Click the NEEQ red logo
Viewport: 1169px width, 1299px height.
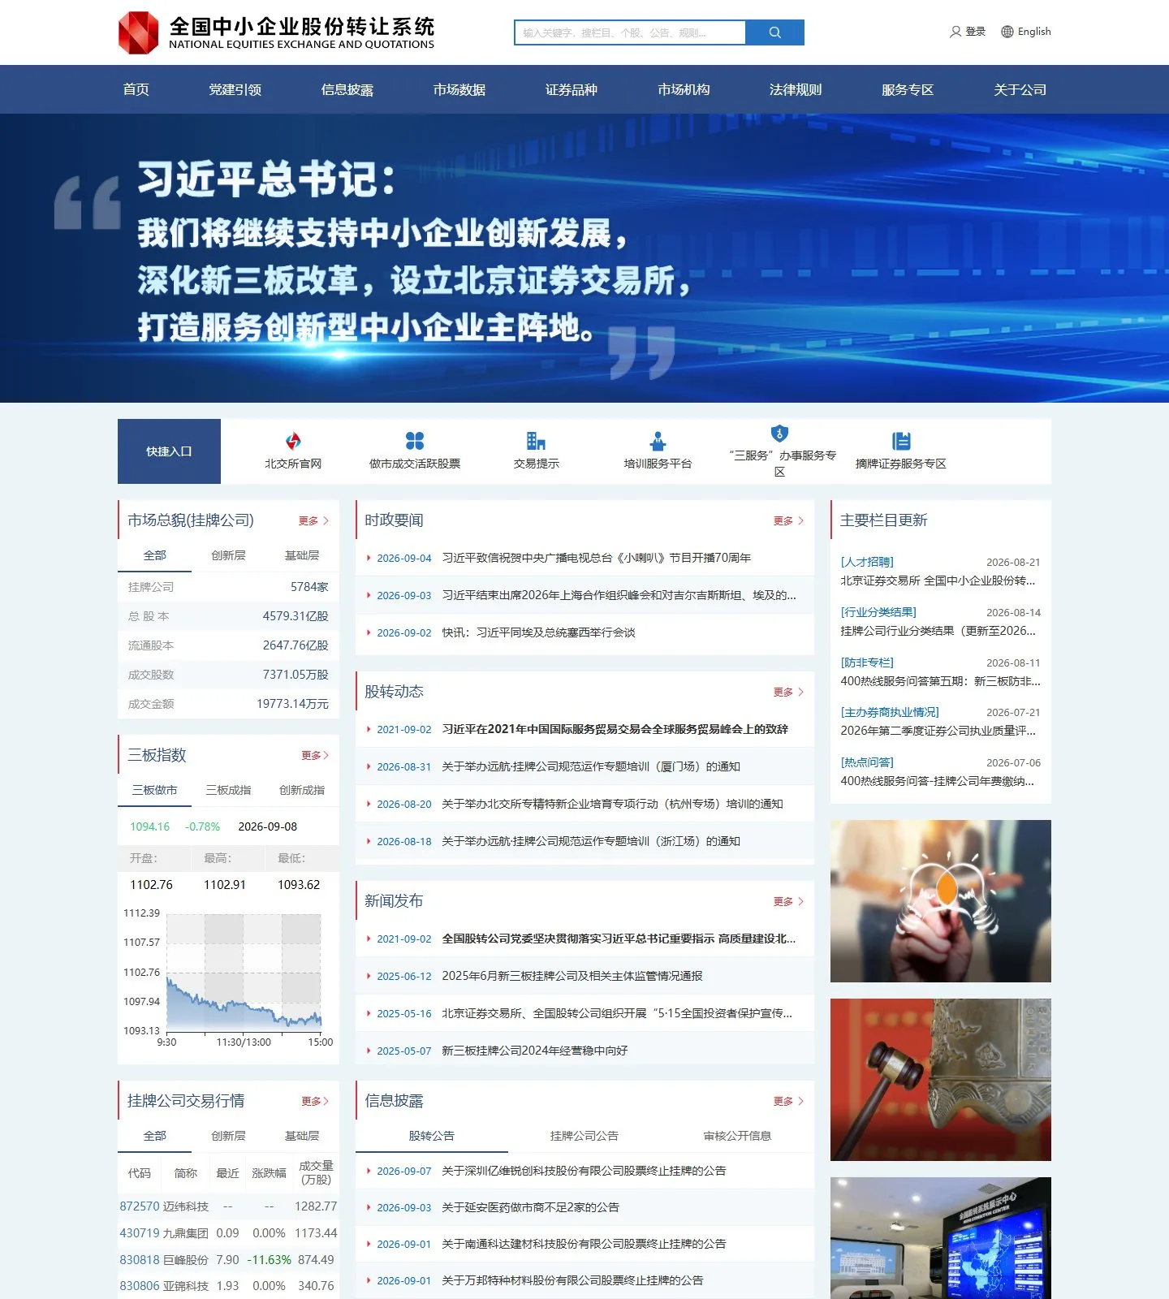[x=138, y=32]
